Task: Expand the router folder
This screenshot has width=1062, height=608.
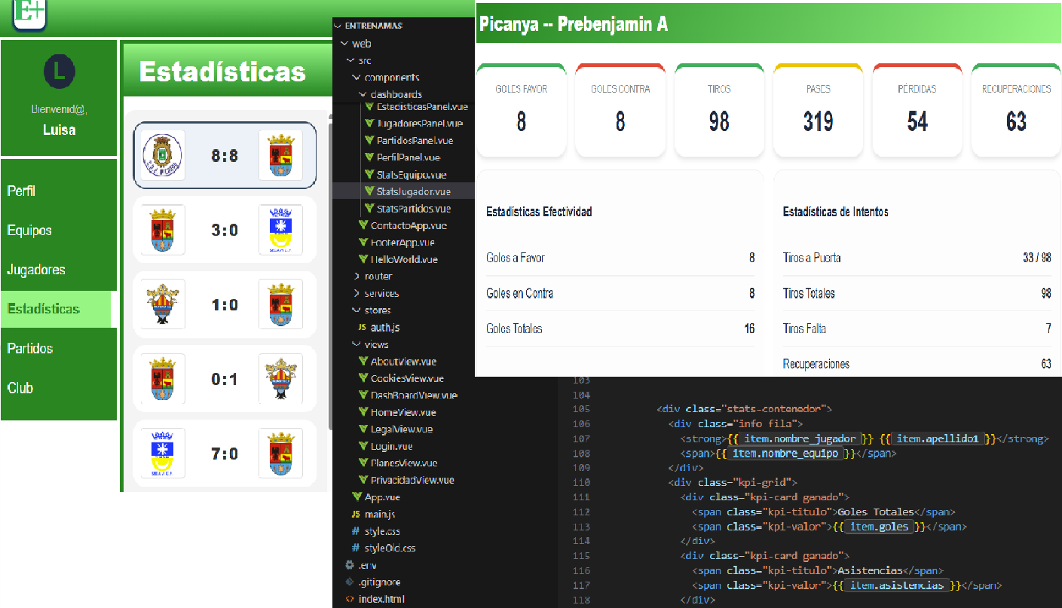Action: (x=357, y=277)
